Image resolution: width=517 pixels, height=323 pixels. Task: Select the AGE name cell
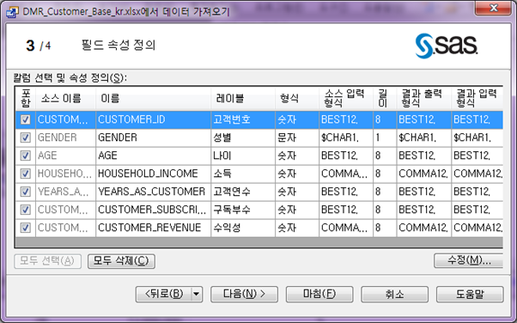point(154,155)
